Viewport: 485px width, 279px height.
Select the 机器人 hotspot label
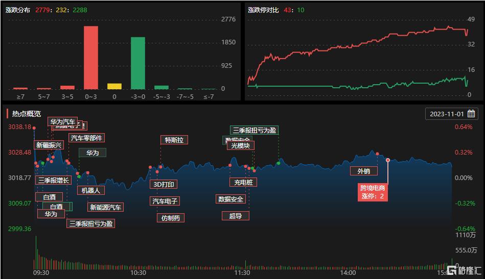click(91, 190)
